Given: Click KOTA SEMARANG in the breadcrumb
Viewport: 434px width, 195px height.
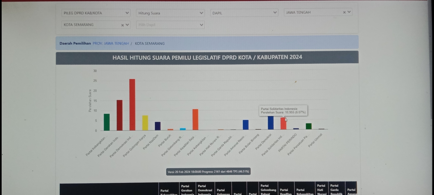Looking at the screenshot, I should [150, 43].
